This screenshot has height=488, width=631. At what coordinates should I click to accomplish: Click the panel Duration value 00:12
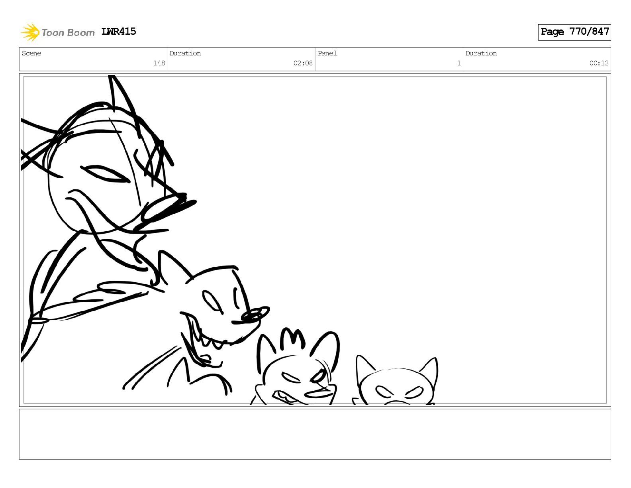pos(599,63)
